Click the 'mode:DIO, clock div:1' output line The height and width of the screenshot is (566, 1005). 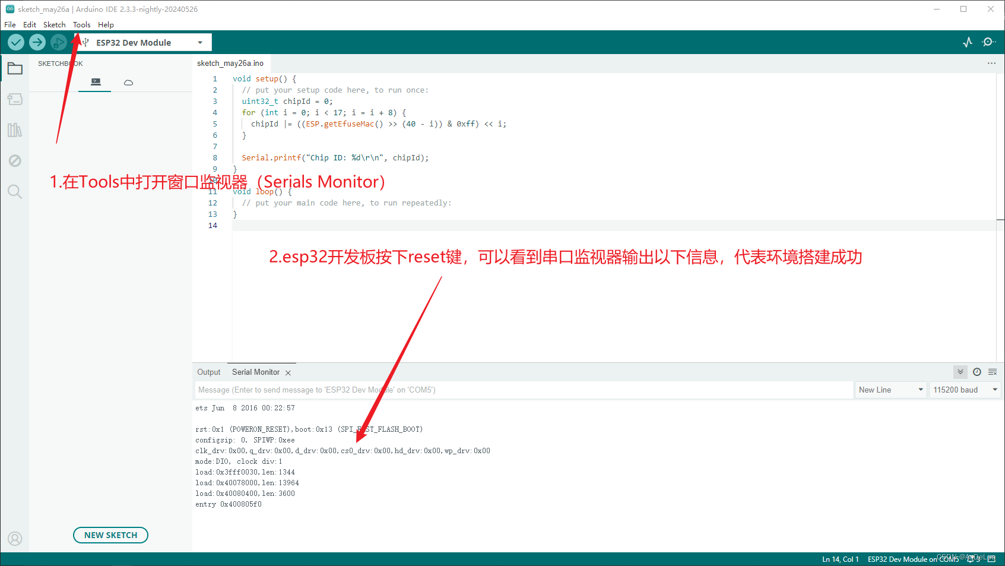tap(239, 461)
